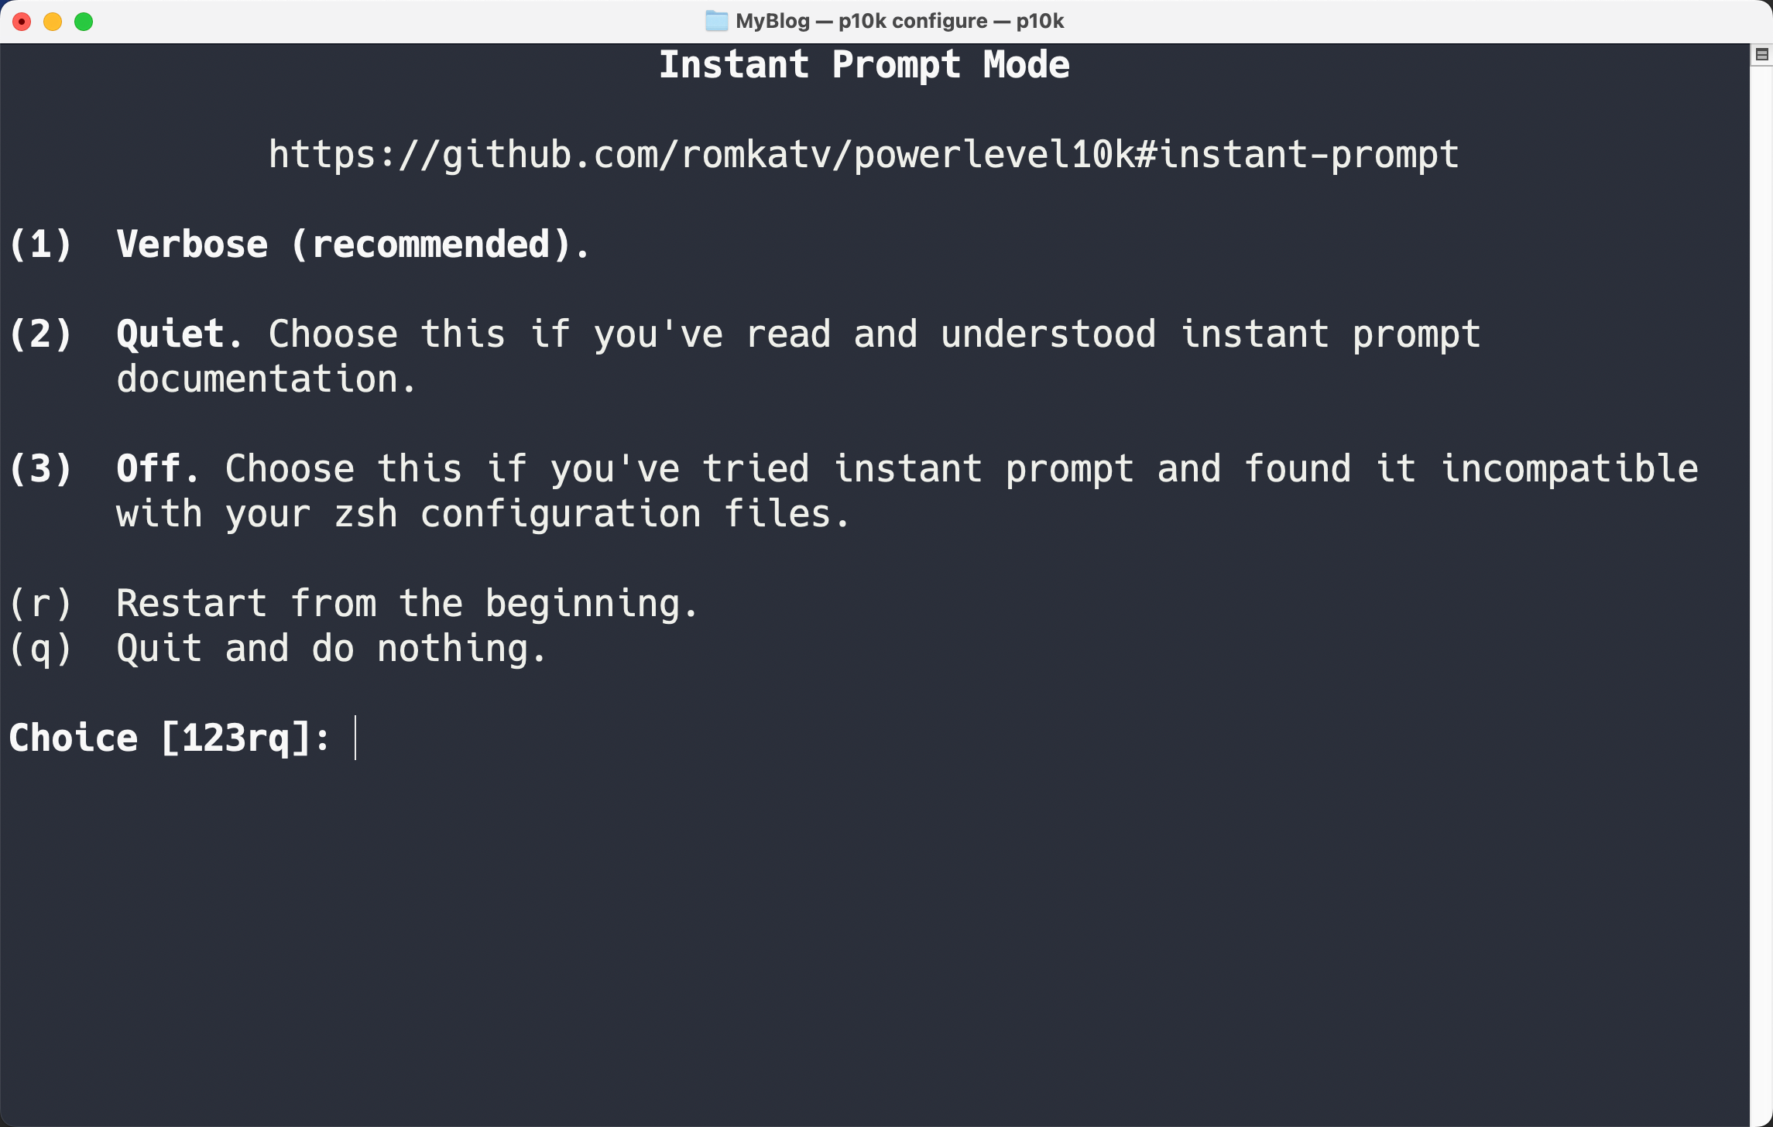Click the '(1)' option number label

click(x=41, y=245)
